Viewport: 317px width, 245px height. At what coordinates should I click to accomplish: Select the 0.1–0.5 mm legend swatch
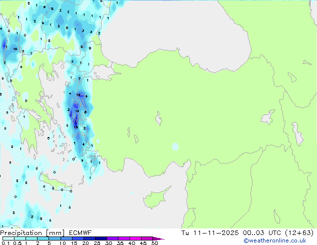(x=8, y=238)
